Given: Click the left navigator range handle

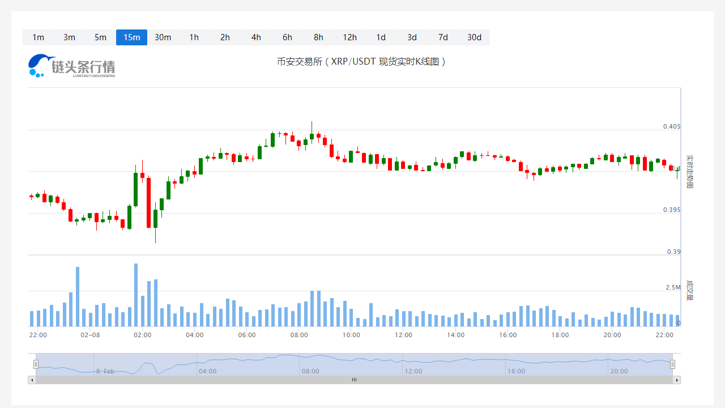Looking at the screenshot, I should coord(36,364).
